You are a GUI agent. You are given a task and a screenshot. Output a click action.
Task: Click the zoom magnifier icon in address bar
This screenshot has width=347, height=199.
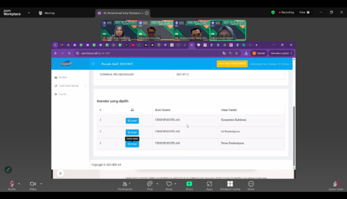coord(230,53)
